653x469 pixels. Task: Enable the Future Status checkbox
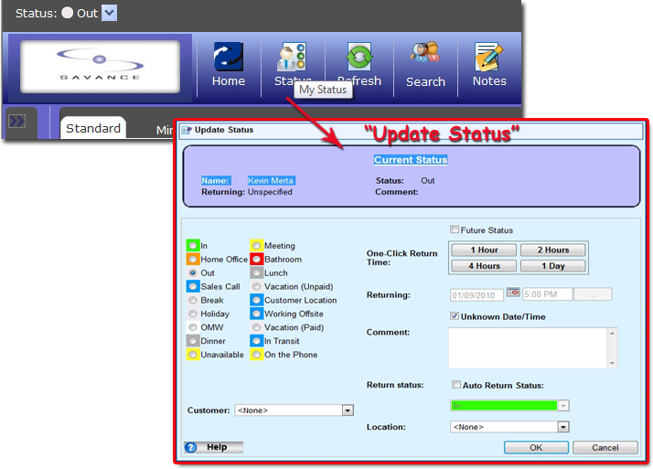pyautogui.click(x=455, y=230)
